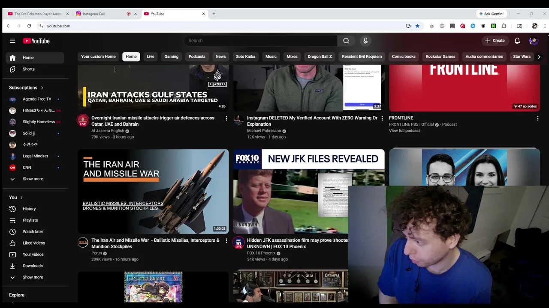Open account avatar menu in YouTube header
Viewport: 549px width, 308px height.
(534, 41)
